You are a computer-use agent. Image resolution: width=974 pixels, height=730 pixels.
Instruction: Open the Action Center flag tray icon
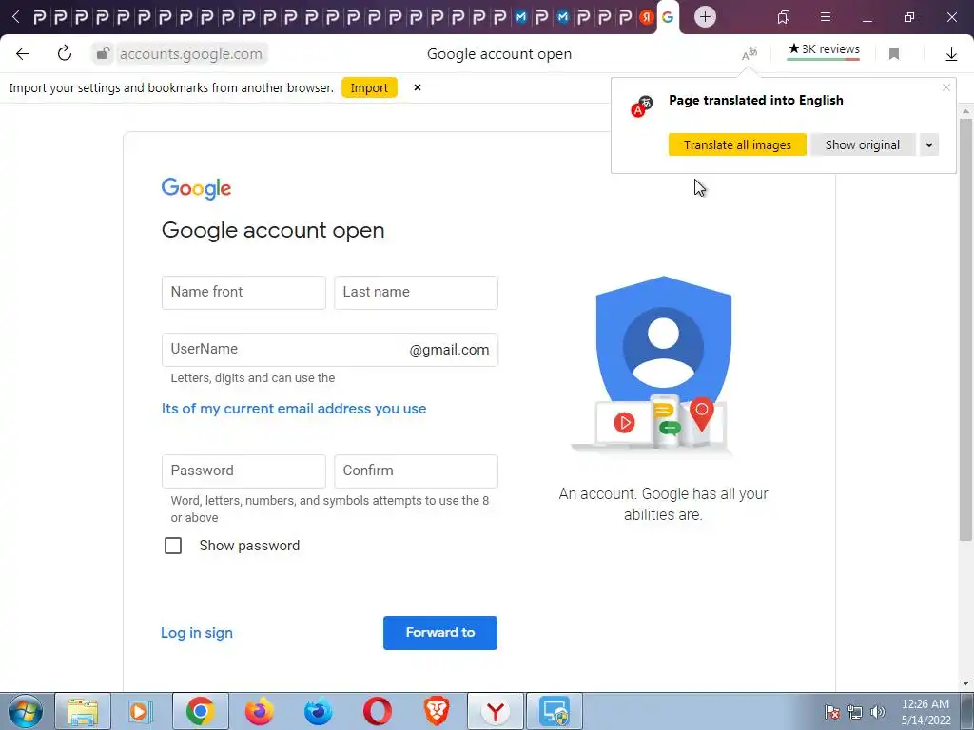tap(832, 712)
